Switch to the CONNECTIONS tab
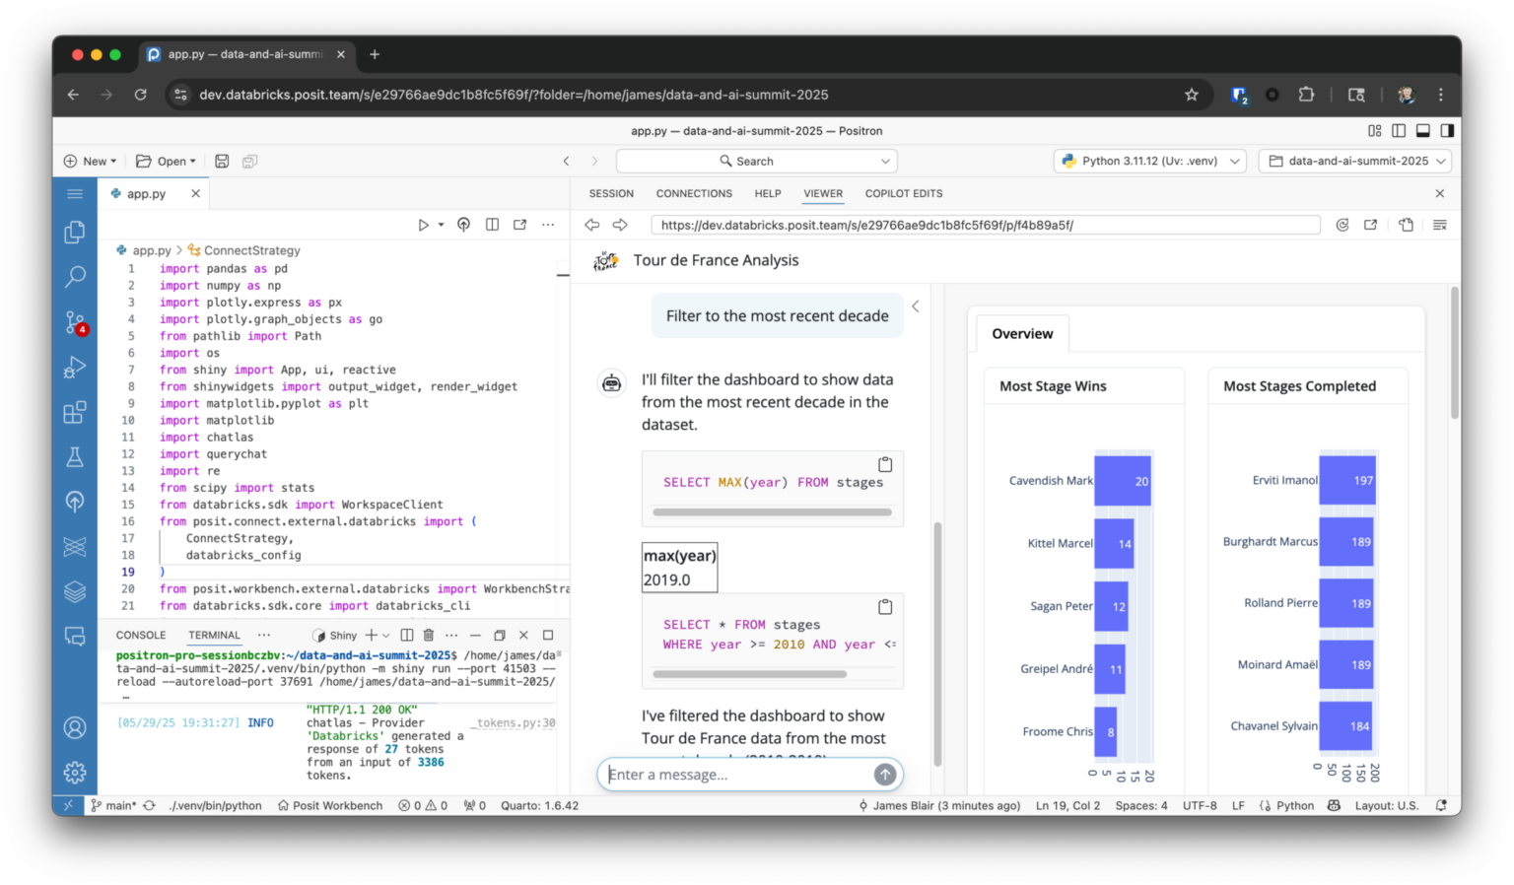The height and width of the screenshot is (885, 1514). [x=694, y=193]
